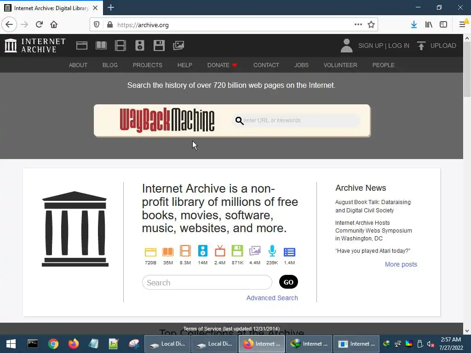The image size is (471, 353).
Task: Click the browser address bar URL
Action: pyautogui.click(x=143, y=25)
